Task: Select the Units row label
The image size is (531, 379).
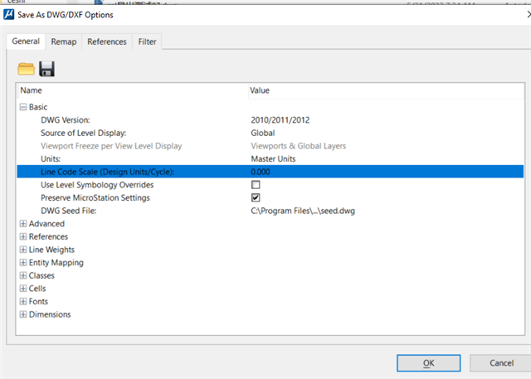Action: pos(51,158)
